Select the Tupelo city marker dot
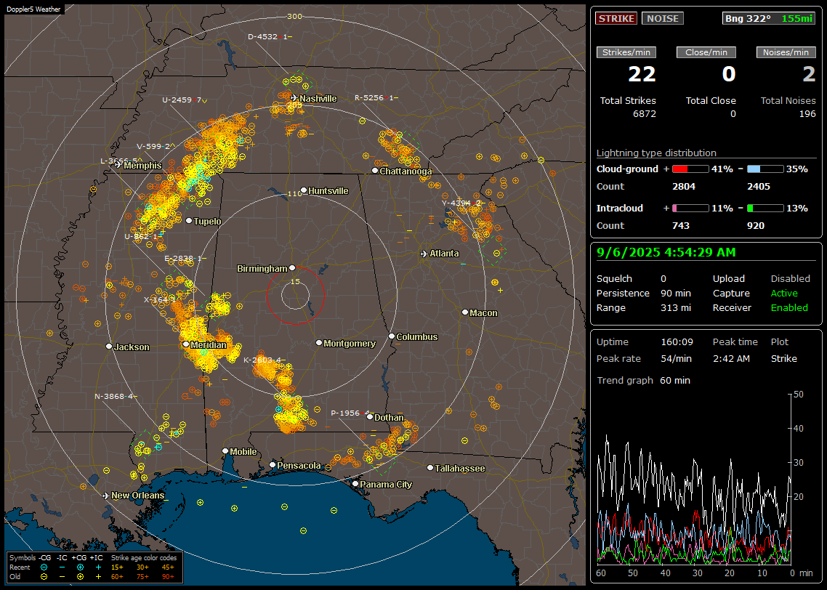827x590 pixels. 190,220
